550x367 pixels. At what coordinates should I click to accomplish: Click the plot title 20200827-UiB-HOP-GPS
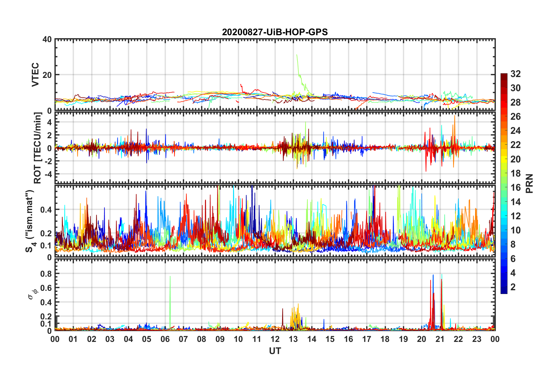(x=275, y=32)
